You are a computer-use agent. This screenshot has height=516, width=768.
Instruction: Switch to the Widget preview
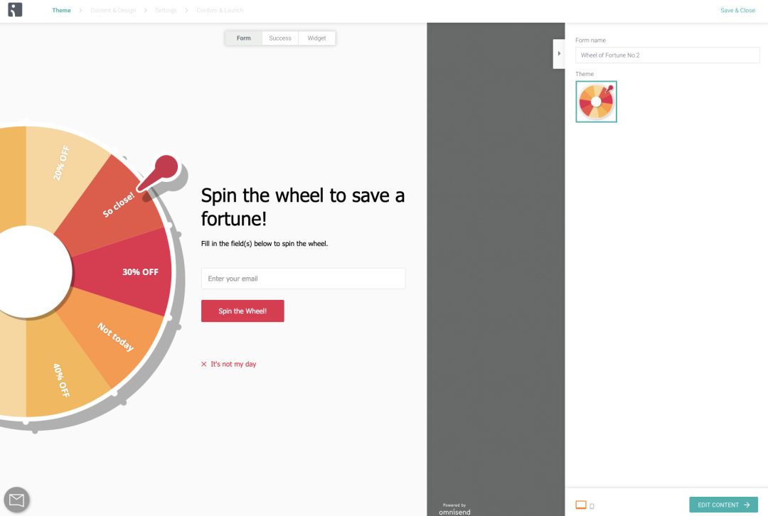tap(316, 38)
